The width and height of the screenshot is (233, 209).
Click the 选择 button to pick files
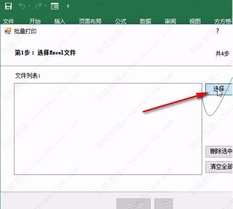point(219,89)
